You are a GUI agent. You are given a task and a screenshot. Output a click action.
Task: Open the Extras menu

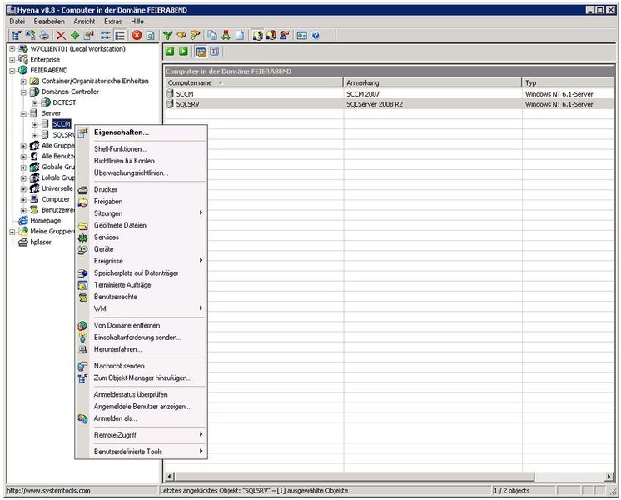(x=113, y=22)
